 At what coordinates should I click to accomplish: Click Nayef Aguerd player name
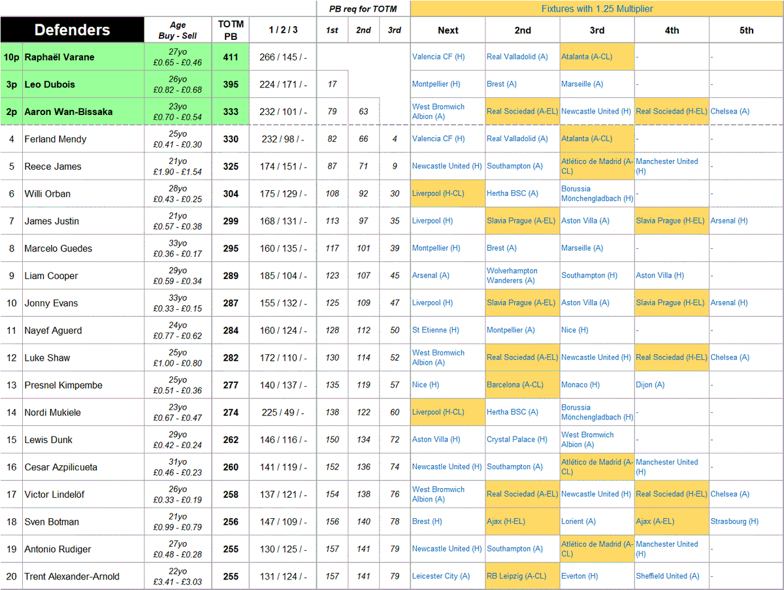point(53,331)
